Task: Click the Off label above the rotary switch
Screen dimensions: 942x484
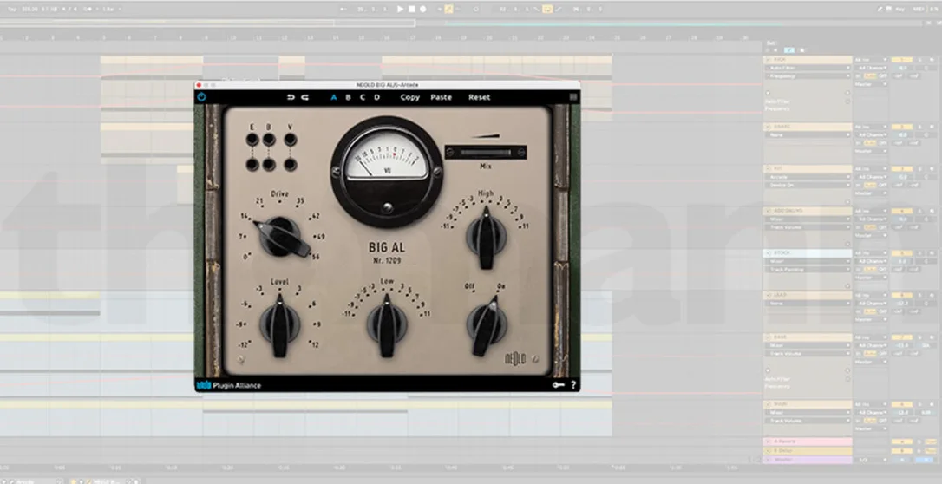Action: pos(470,286)
